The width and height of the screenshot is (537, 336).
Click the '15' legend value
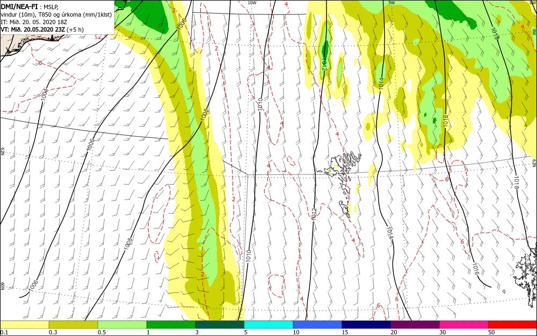click(345, 332)
